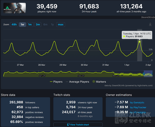The height and width of the screenshot is (127, 155).
Task: Open the by VG Insights link
Action: [x=138, y=112]
